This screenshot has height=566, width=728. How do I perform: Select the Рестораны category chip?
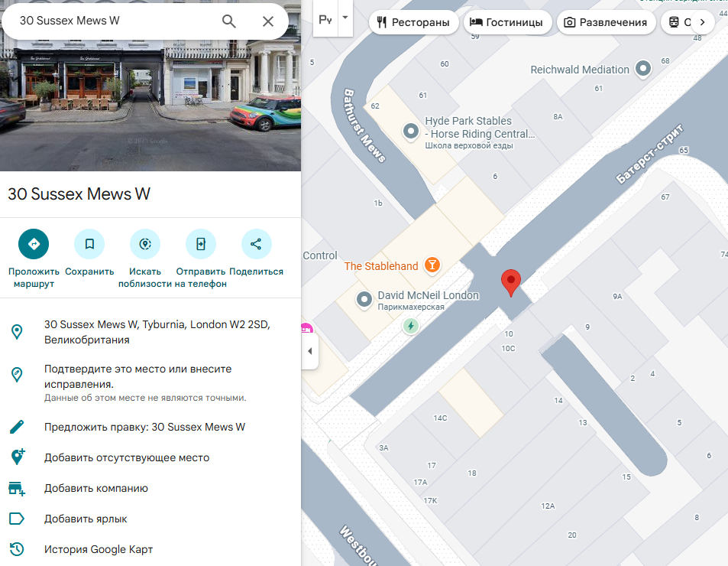(x=413, y=22)
